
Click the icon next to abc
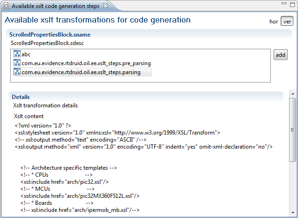[x=17, y=54]
